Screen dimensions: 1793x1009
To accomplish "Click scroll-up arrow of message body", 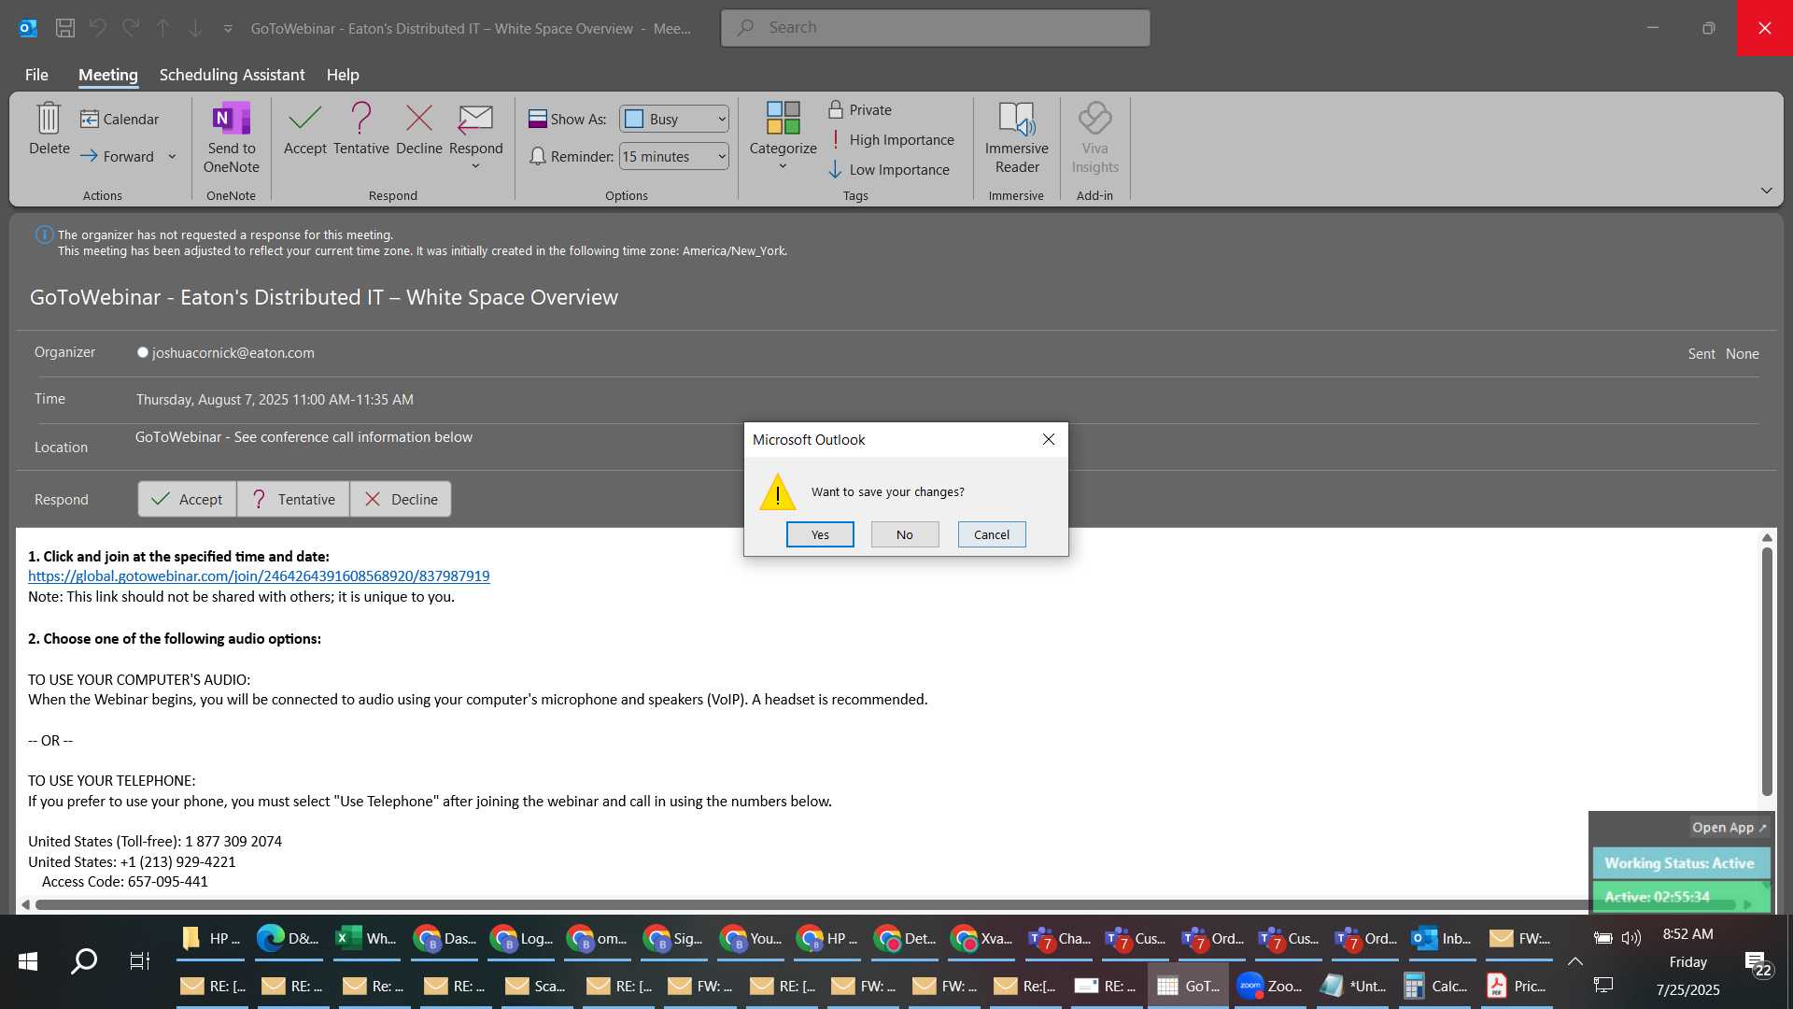I will (1766, 537).
